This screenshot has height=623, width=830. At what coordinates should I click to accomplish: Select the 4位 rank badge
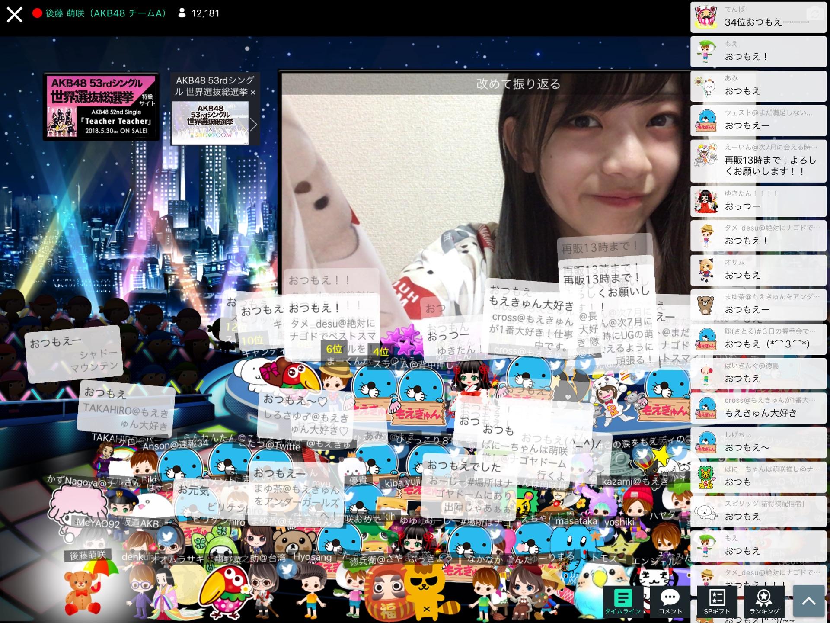[x=381, y=352]
